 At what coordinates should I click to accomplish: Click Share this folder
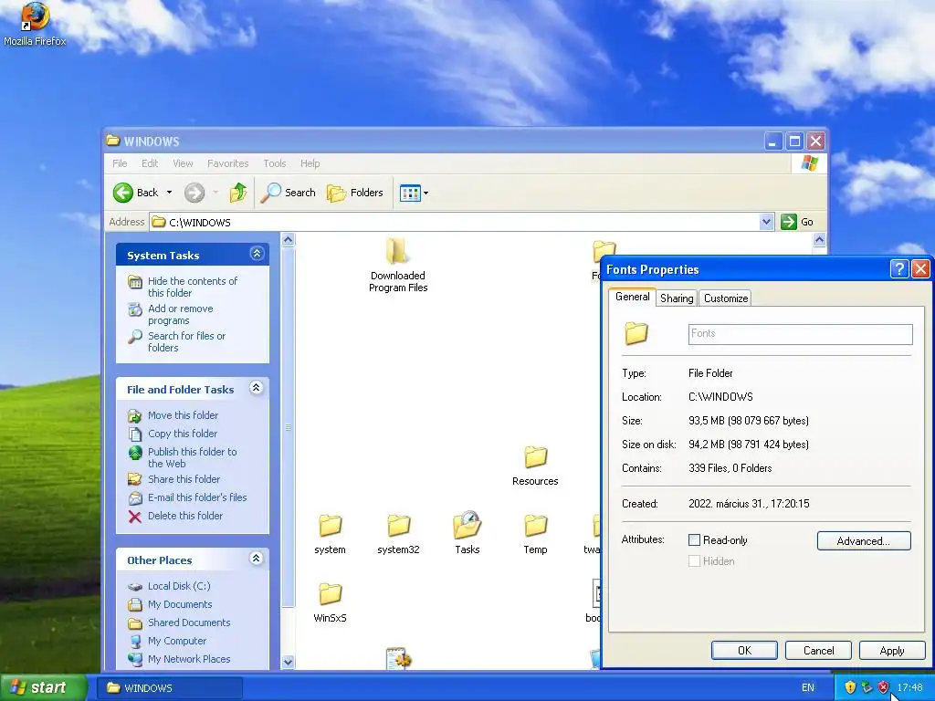(184, 478)
